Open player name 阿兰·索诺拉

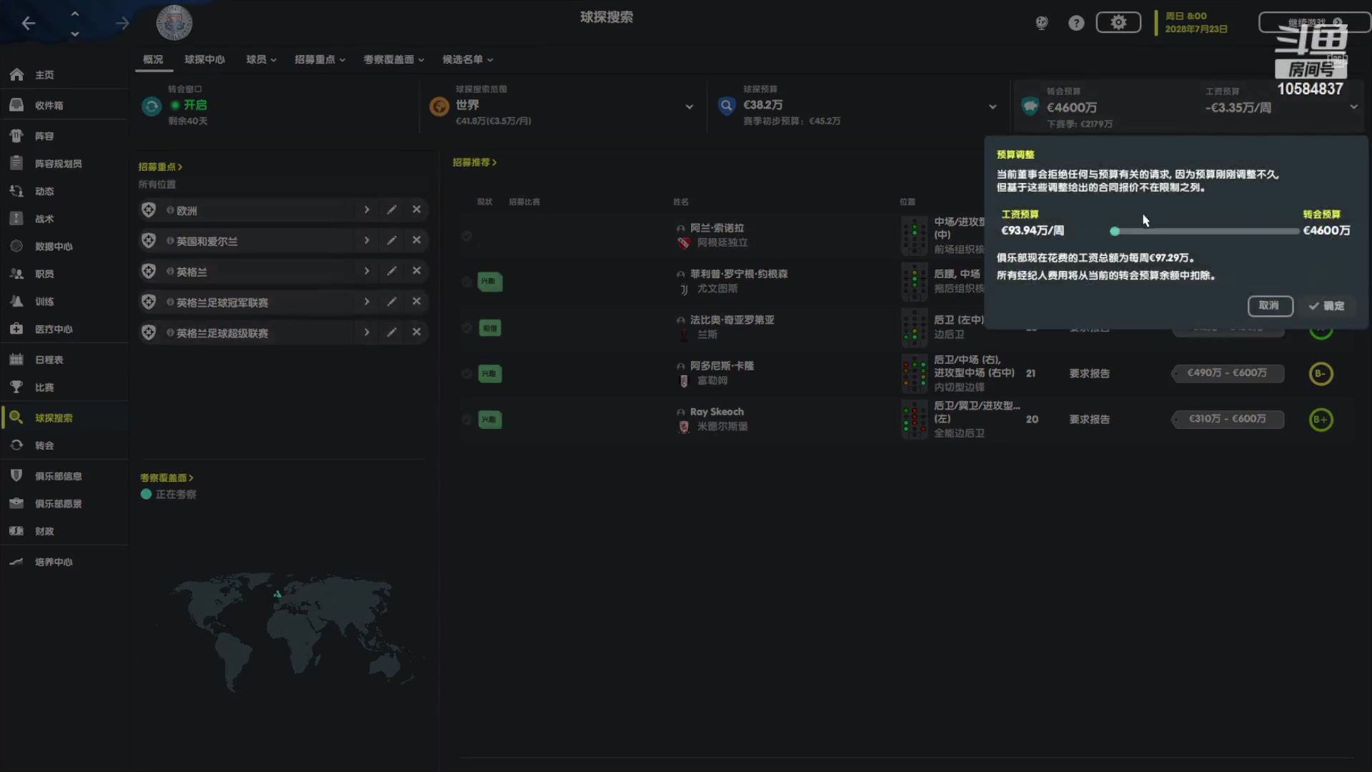(x=717, y=228)
